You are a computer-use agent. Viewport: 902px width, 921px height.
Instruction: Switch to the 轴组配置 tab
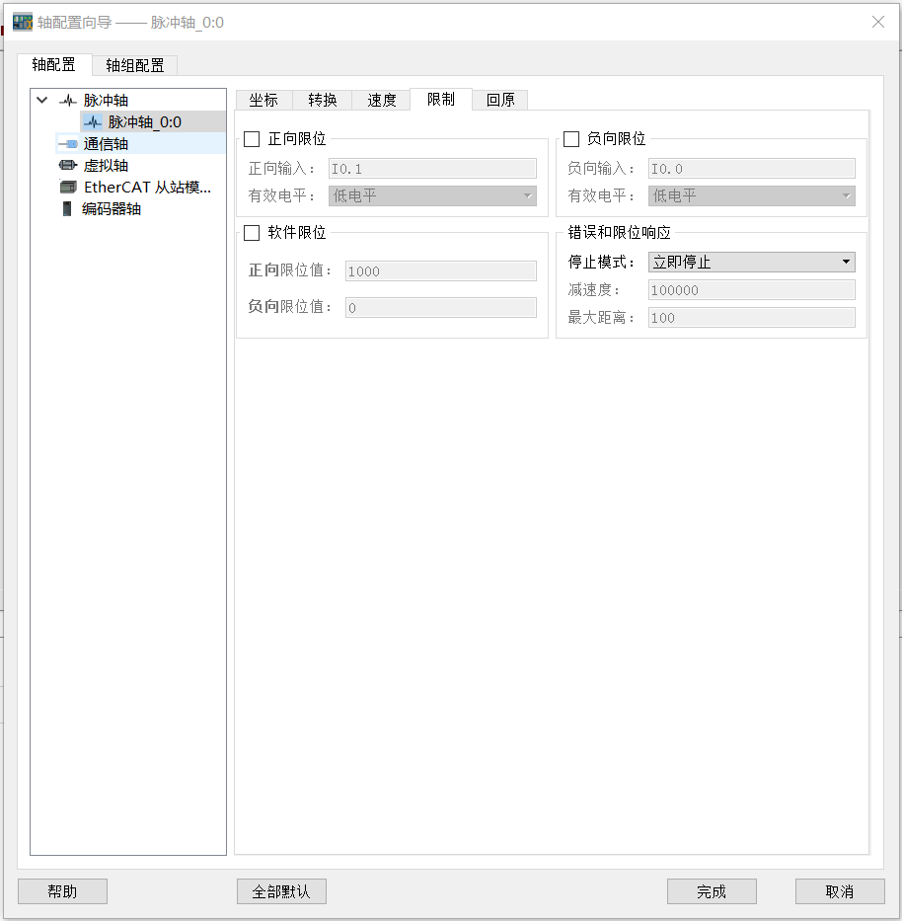136,64
